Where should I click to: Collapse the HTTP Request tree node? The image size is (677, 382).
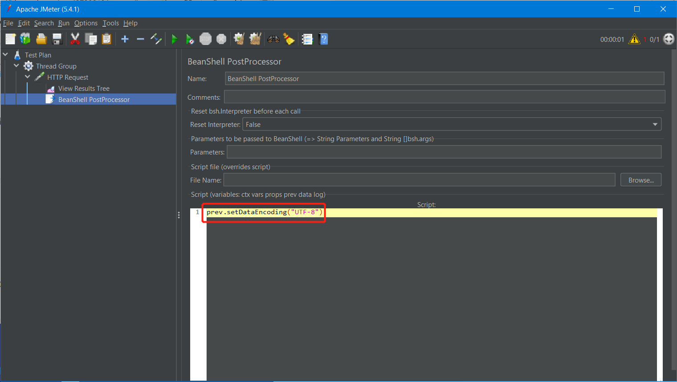click(28, 77)
